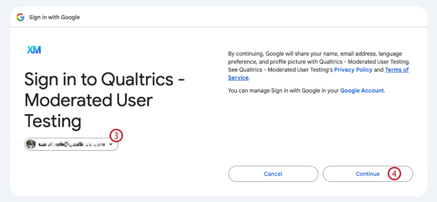Select the blurred email address chip
437x202 pixels.
tap(71, 144)
